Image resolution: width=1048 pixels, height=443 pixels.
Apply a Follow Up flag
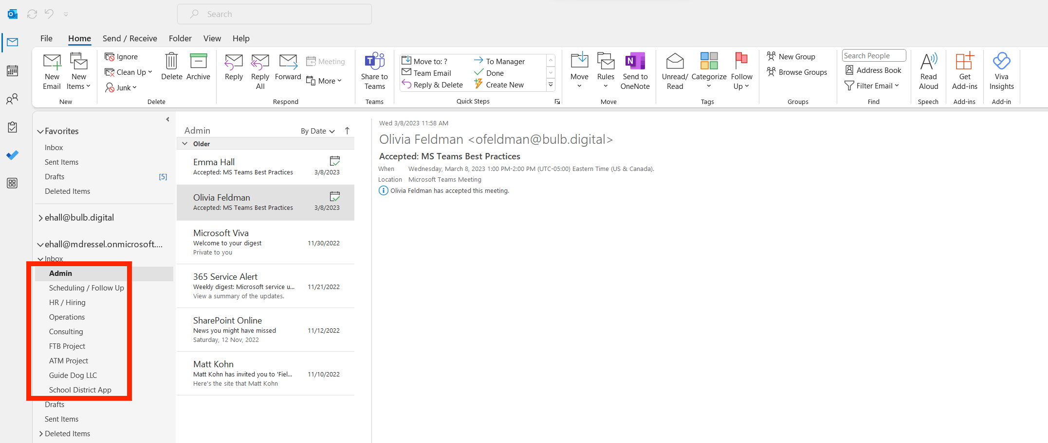tap(741, 70)
